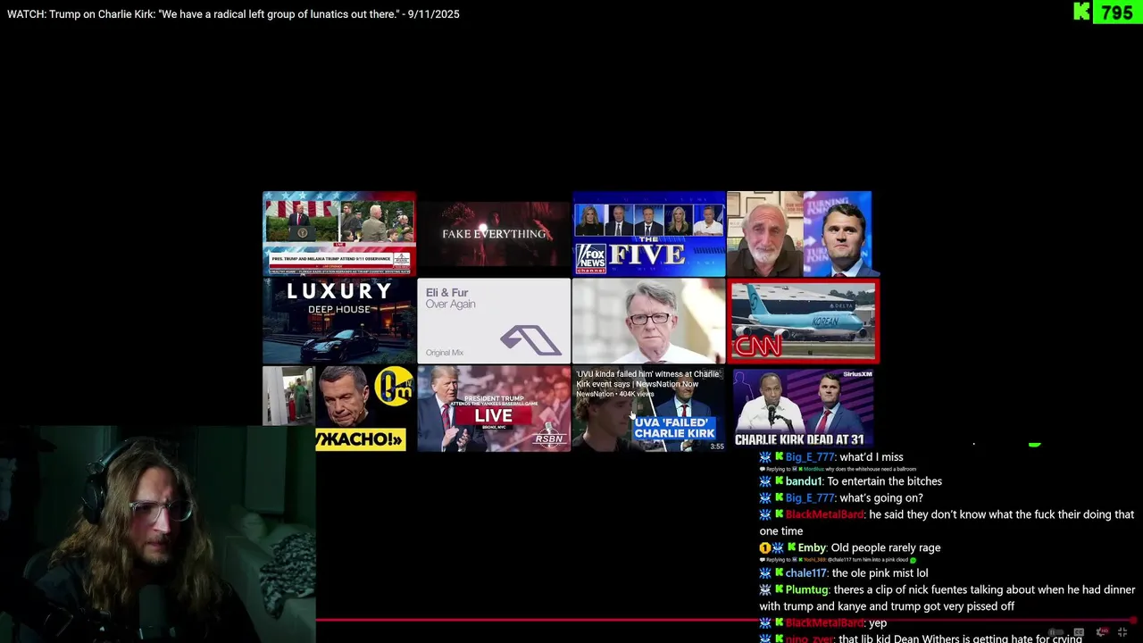Viewport: 1143px width, 643px height.
Task: Click the gold number-one badge beside Emby
Action: 764,547
